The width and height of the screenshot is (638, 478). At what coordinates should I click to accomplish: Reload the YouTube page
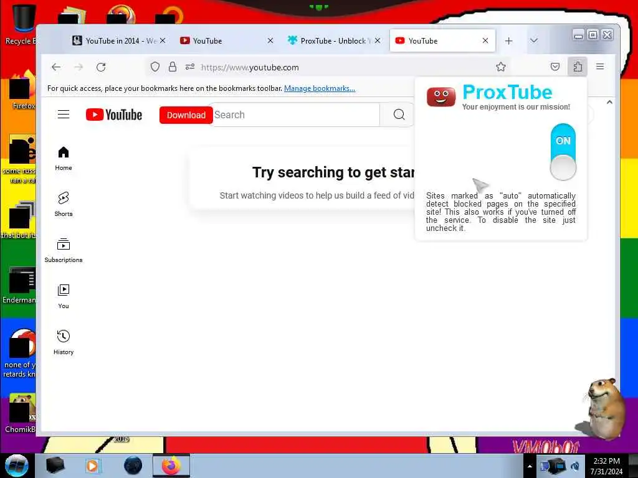coord(101,67)
